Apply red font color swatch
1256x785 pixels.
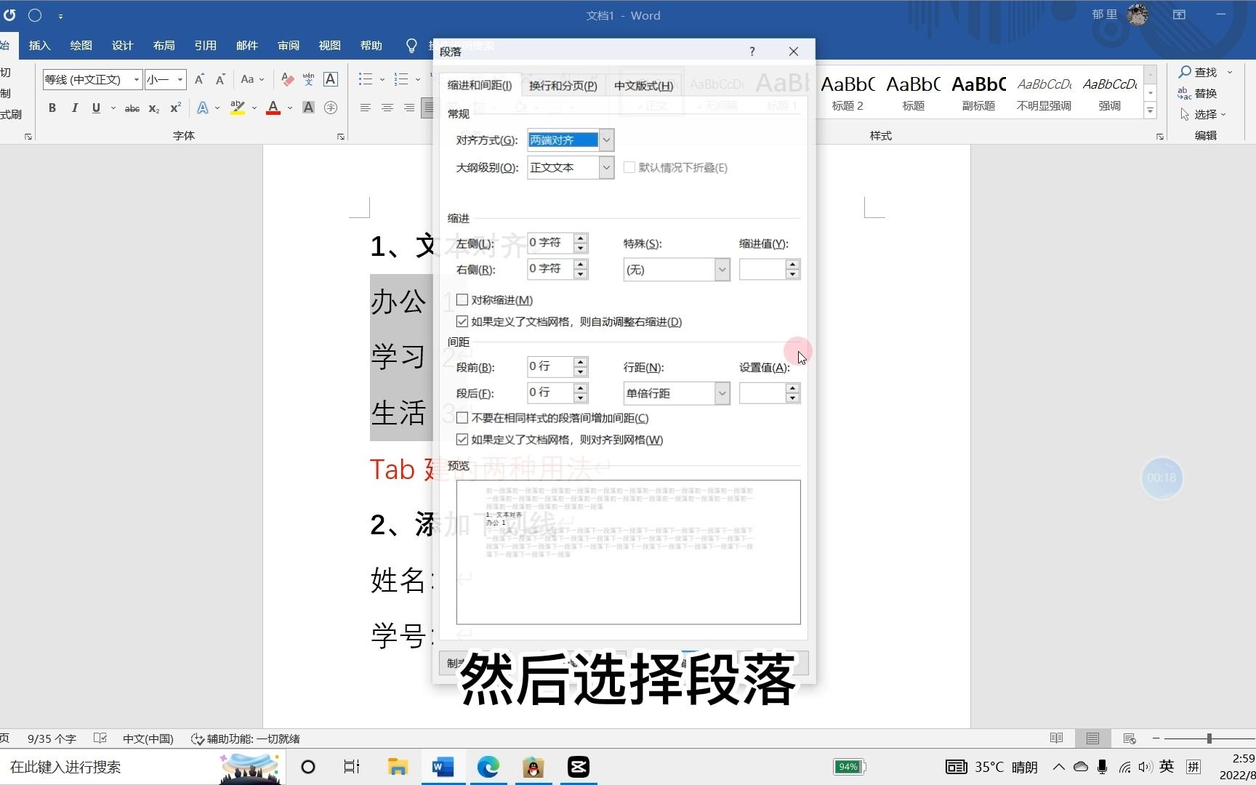point(273,108)
